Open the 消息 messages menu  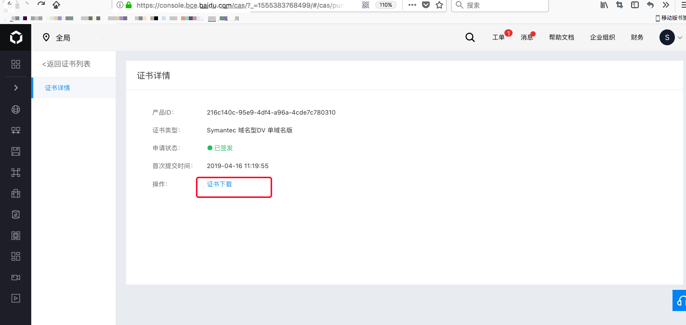527,37
